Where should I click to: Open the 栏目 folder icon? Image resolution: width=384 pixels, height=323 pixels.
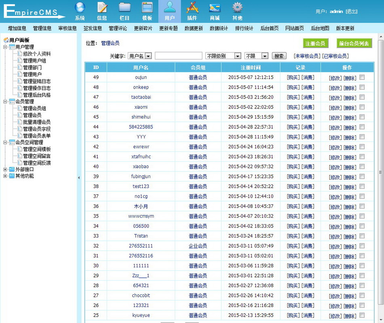click(124, 8)
